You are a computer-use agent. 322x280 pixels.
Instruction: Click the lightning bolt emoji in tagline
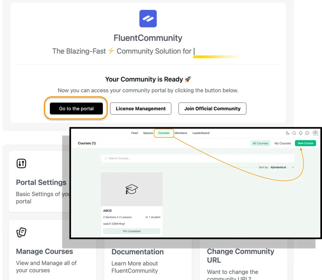(x=111, y=51)
